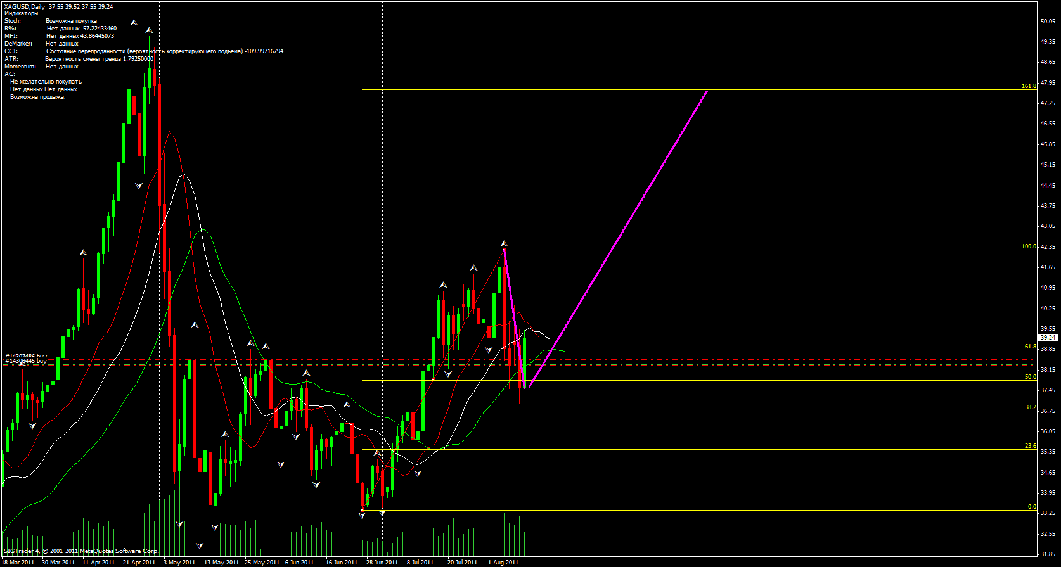Click the 3 May 2011 date label
Viewport: 1061px width, 567px height.
tap(179, 562)
